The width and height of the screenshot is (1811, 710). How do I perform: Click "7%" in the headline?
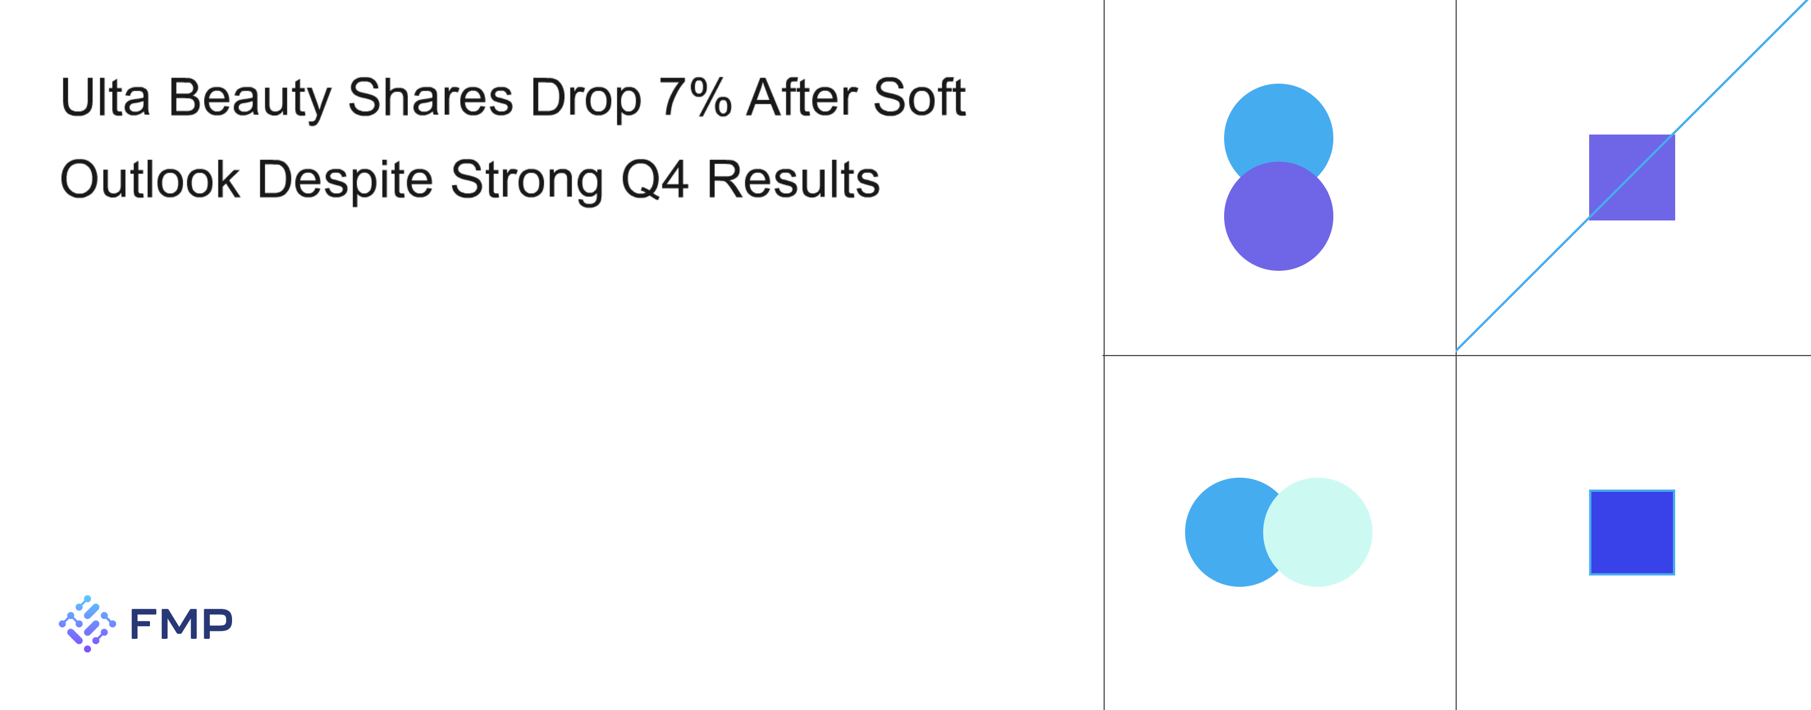[694, 98]
